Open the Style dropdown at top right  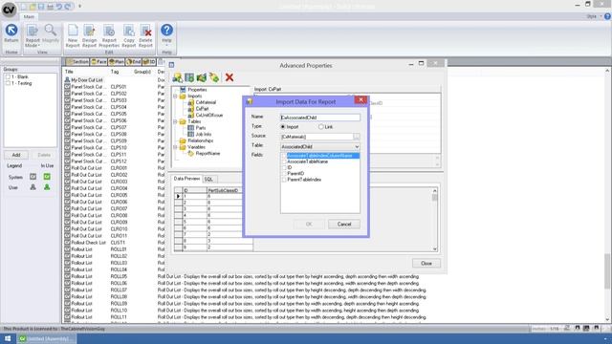click(593, 16)
